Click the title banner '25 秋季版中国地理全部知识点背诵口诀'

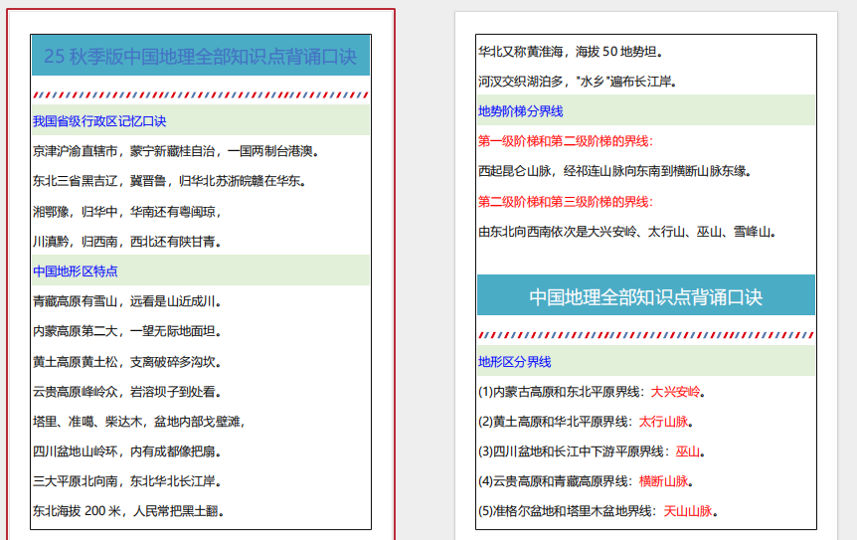[x=200, y=57]
